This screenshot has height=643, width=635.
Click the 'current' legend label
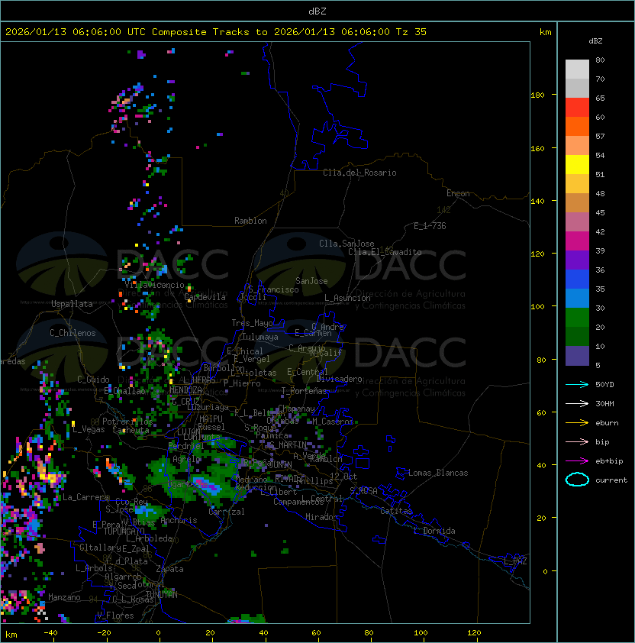click(x=611, y=480)
